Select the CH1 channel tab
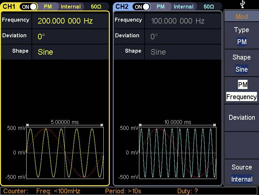 9,7
